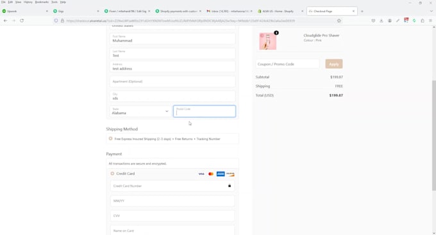Click the Coupon / Promo Code field
Image resolution: width=436 pixels, height=235 pixels.
point(287,64)
